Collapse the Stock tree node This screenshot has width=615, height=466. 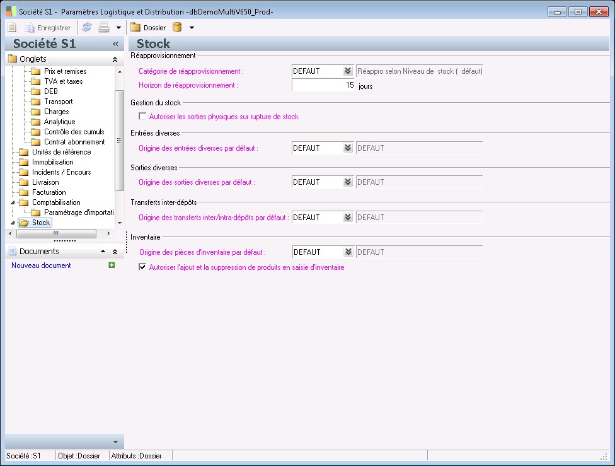point(13,223)
